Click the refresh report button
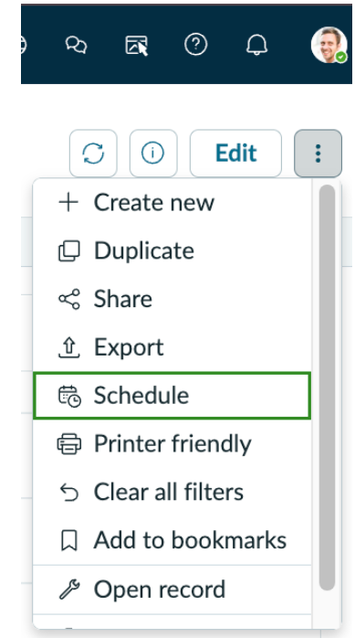 [93, 154]
